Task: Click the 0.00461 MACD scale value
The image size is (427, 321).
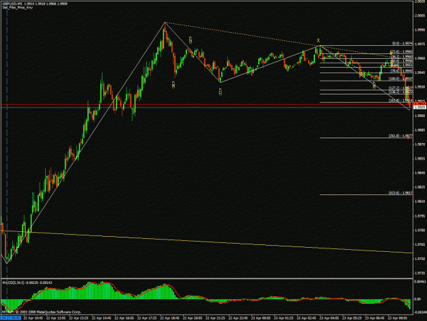Action: pyautogui.click(x=419, y=281)
